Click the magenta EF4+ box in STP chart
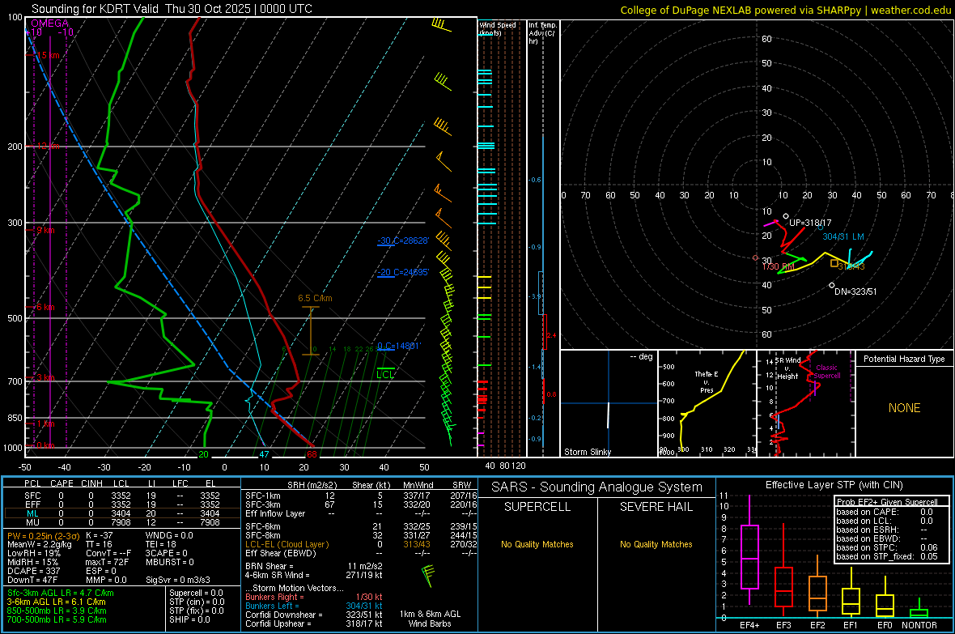The width and height of the screenshot is (955, 634). pos(749,556)
